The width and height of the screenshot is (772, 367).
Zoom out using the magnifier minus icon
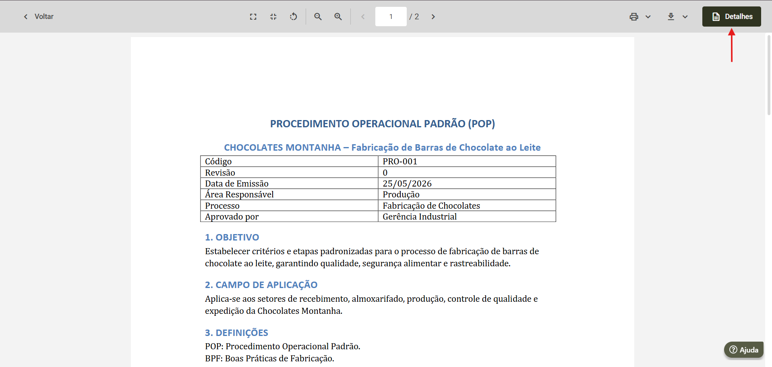tap(318, 17)
